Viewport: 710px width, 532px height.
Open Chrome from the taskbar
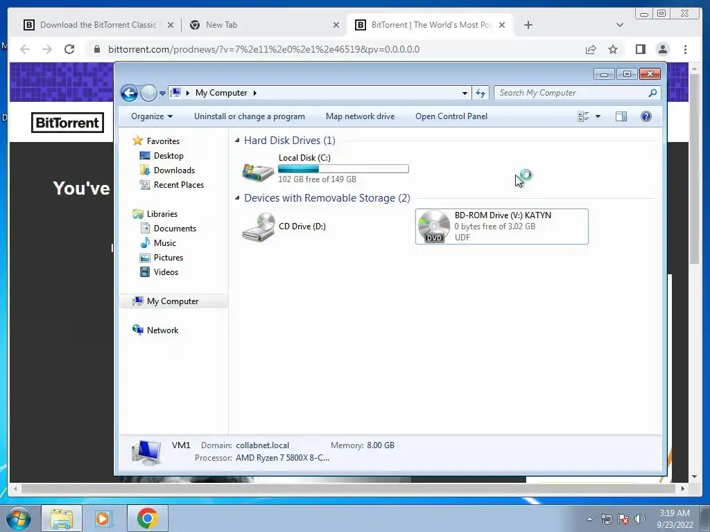click(148, 518)
